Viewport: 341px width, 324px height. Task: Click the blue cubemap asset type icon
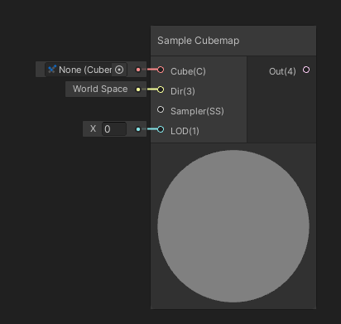[52, 69]
